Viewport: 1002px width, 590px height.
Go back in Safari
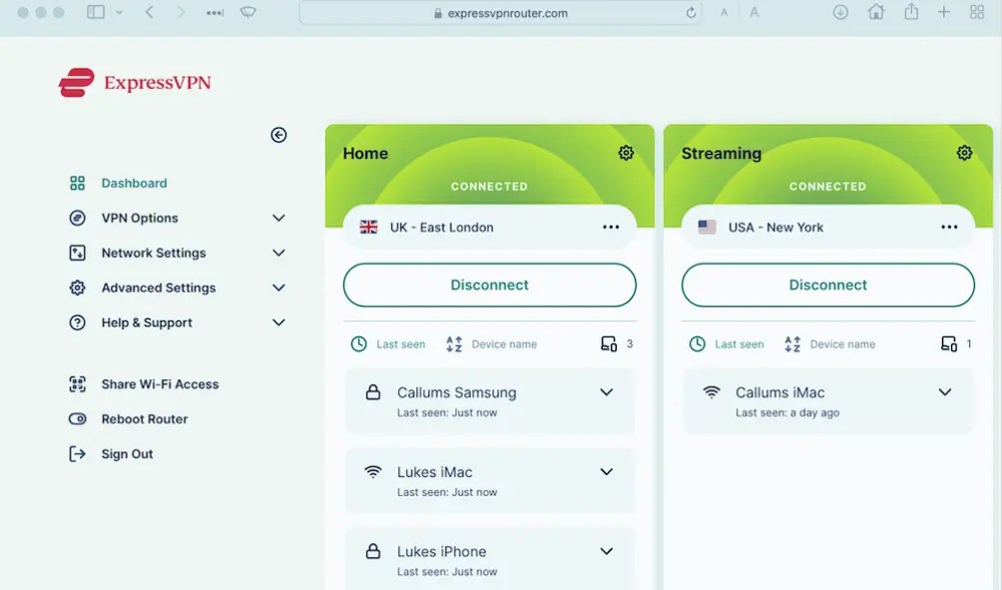pos(150,12)
